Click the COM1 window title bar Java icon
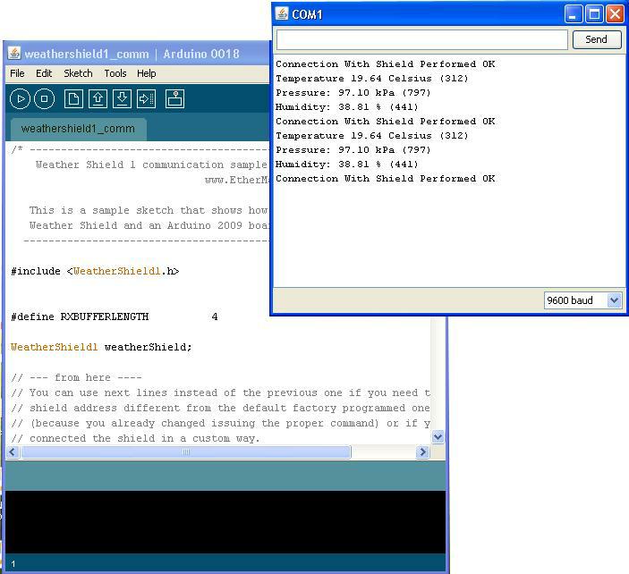The height and width of the screenshot is (574, 629). (x=282, y=13)
